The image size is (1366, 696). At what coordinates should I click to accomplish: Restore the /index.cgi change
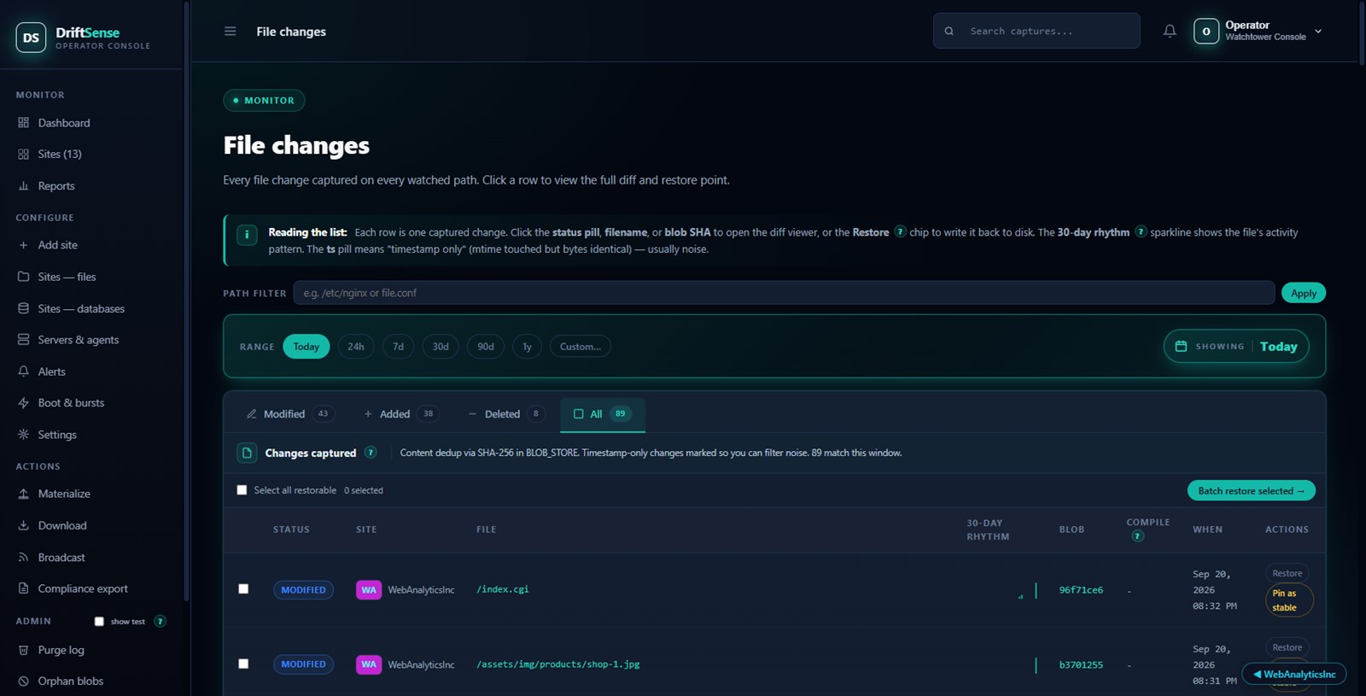coord(1287,574)
